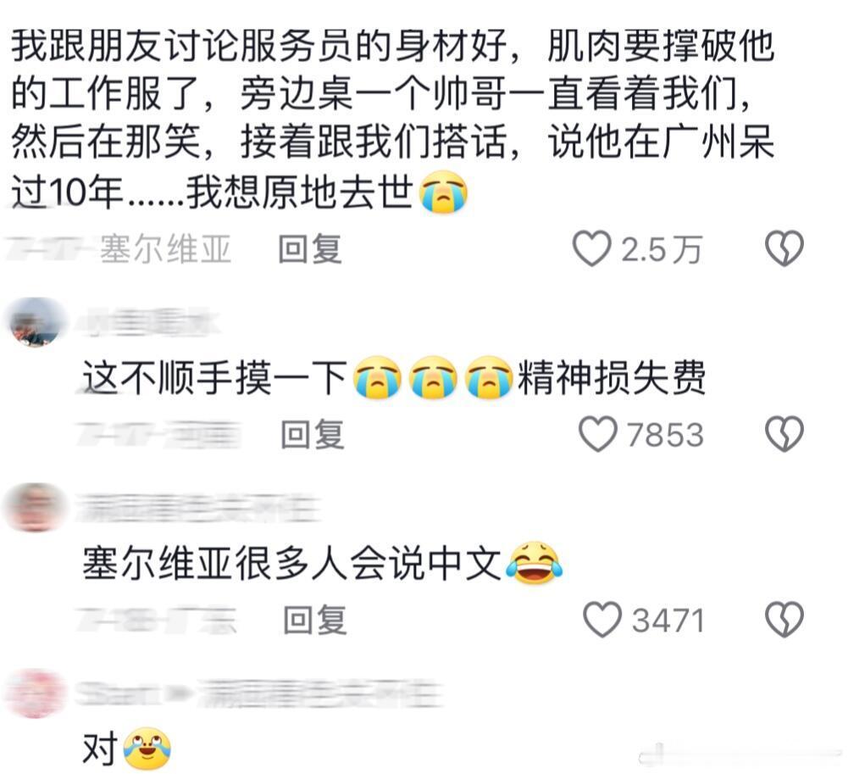Viewport: 848px width, 774px height.
Task: Like the 塞尔维亚很多人会说中文 comment
Action: pyautogui.click(x=602, y=619)
